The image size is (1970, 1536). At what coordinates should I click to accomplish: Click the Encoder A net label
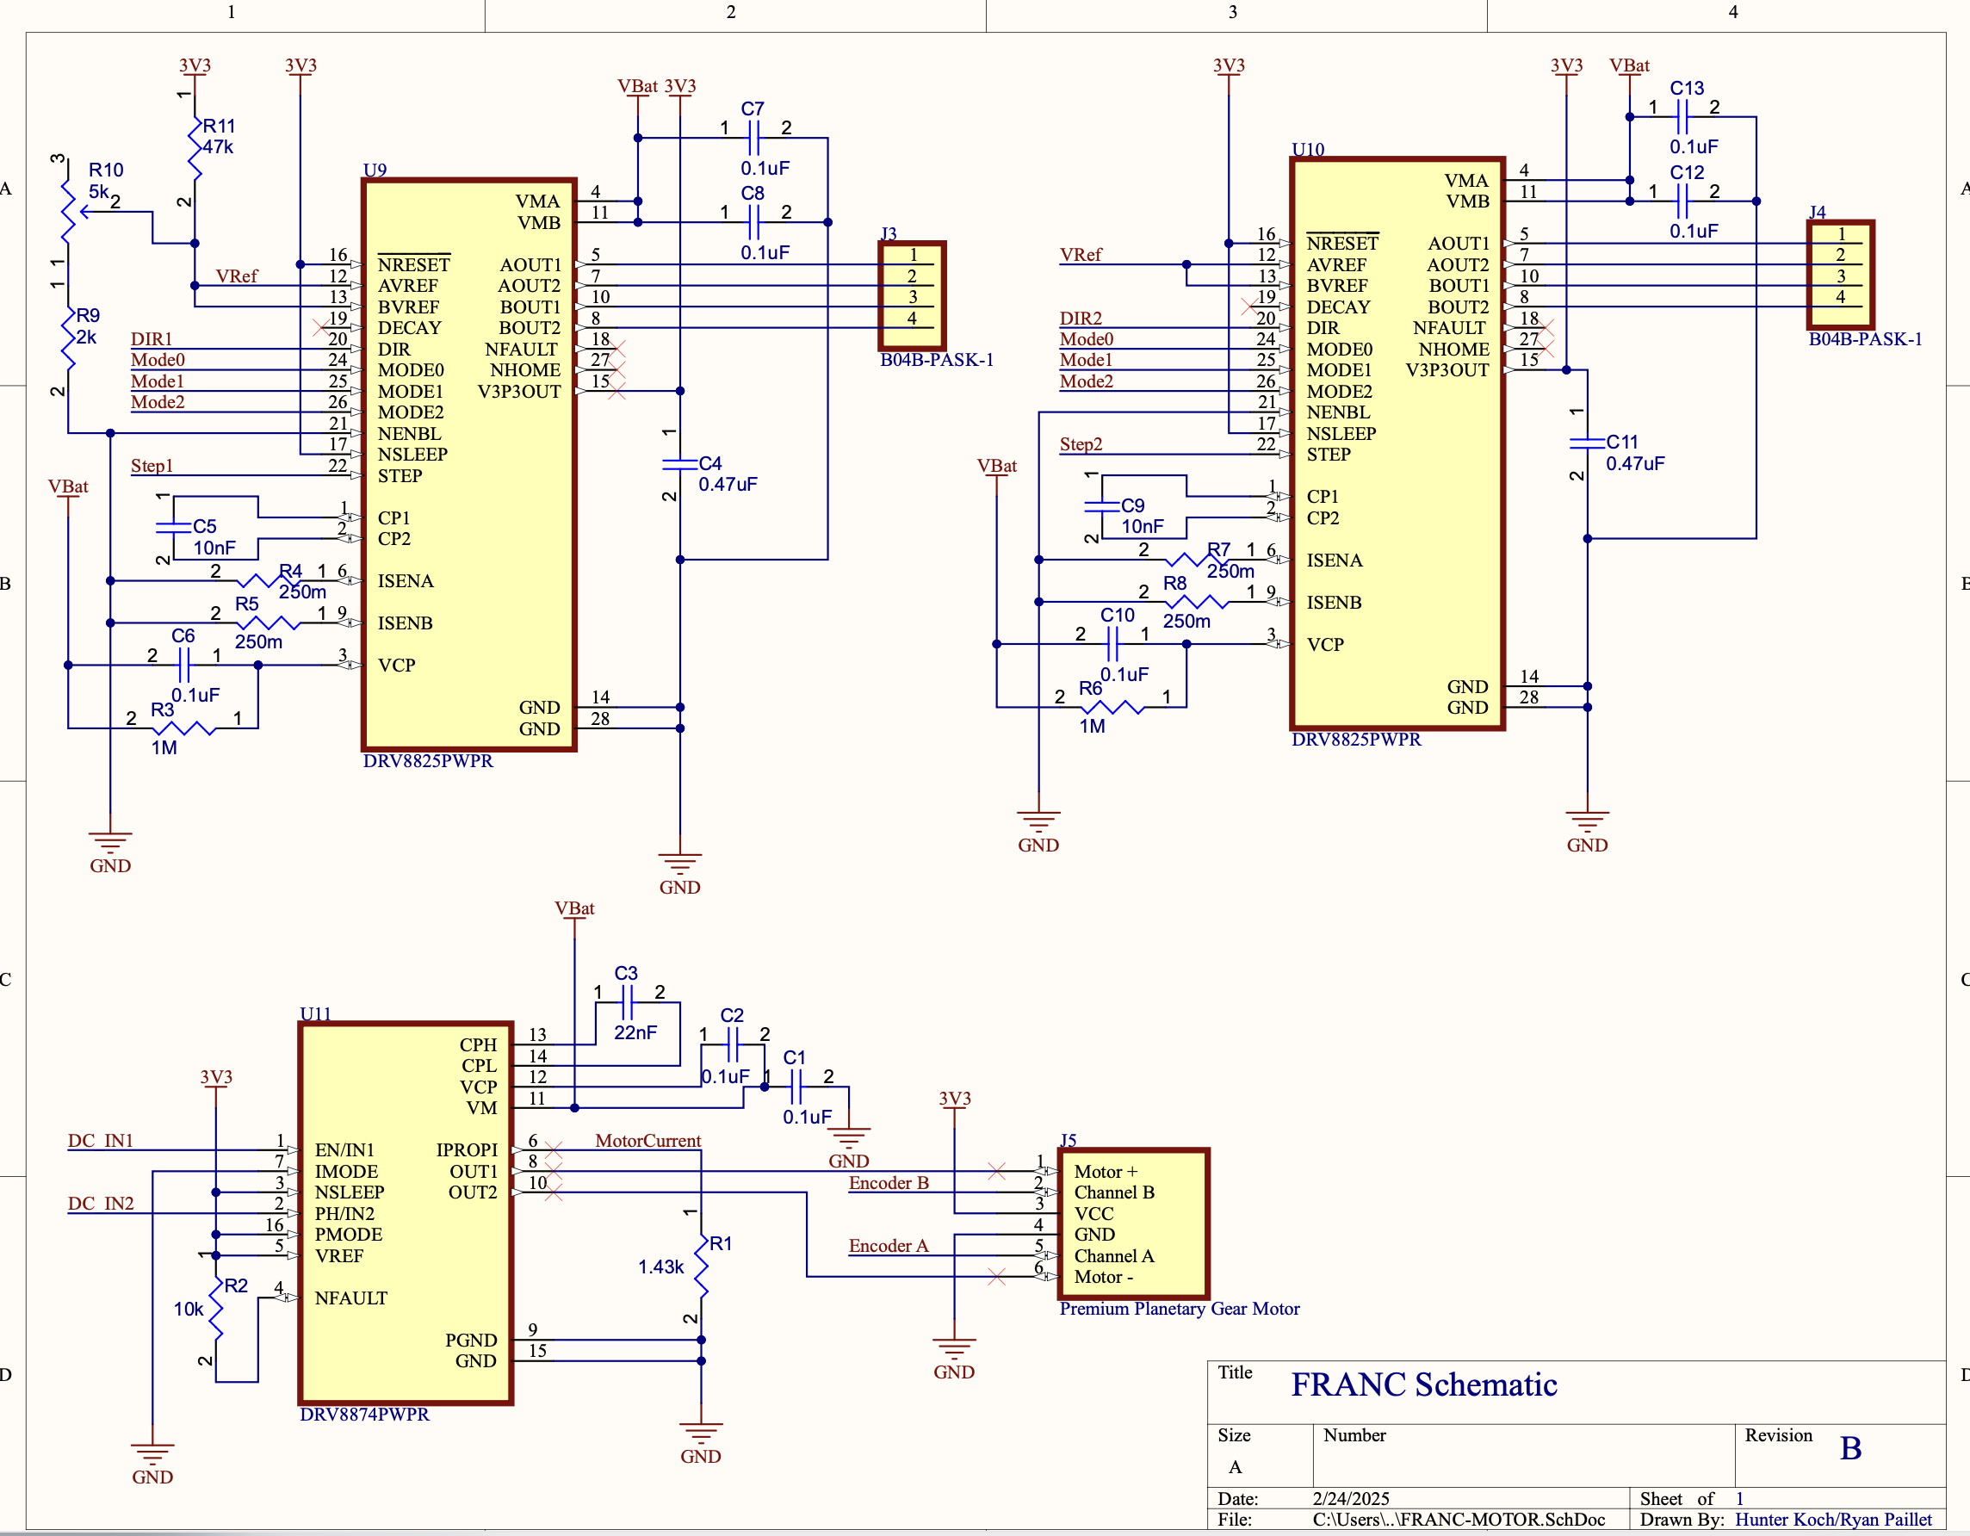point(888,1246)
